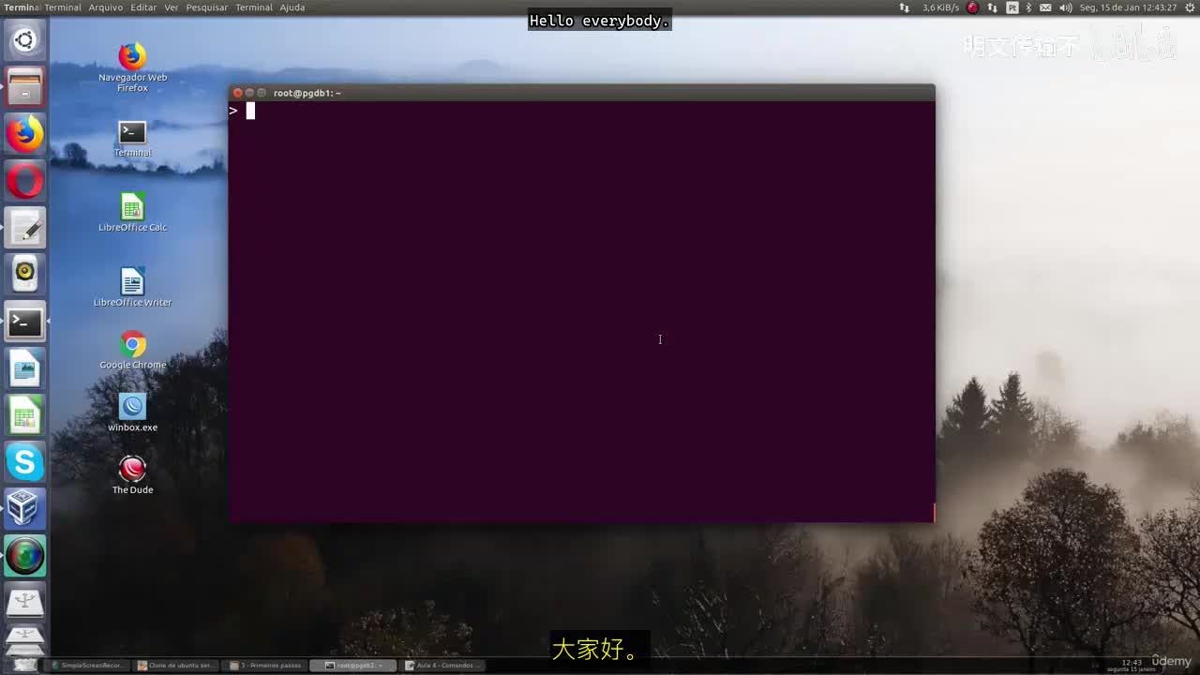
Task: Open the second Terminal menu after Pesquisar
Action: 254,7
